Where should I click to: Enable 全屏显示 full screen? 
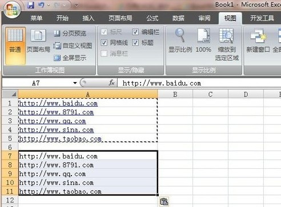(x=70, y=58)
